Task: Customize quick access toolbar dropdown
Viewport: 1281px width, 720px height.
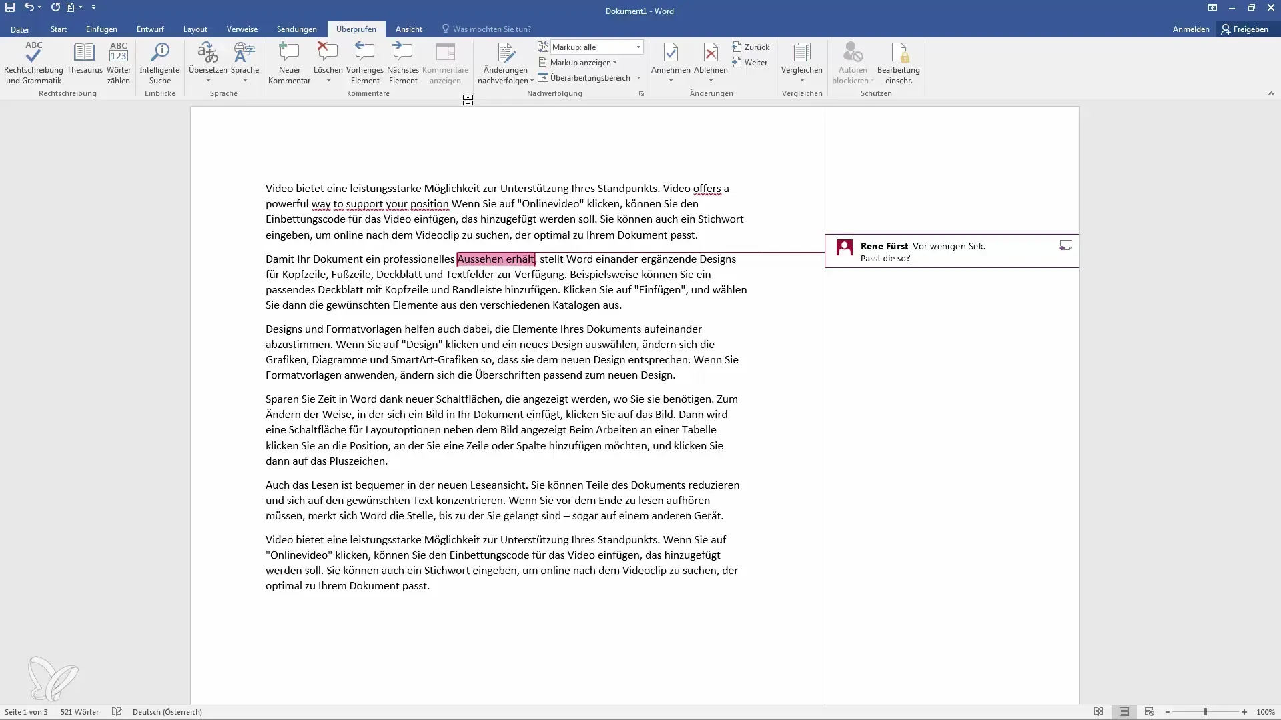Action: 93,7
